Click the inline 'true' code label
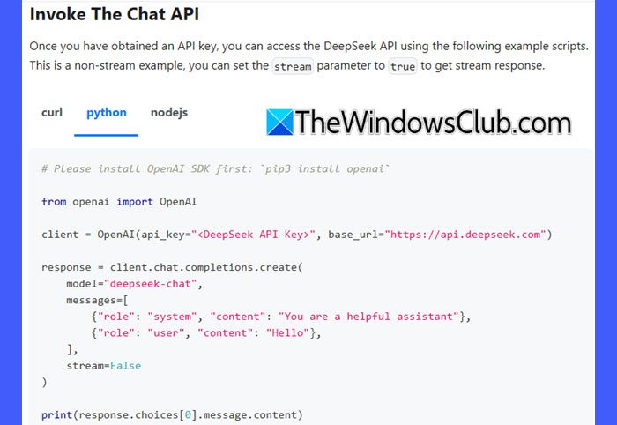Screen dimensions: 617x425 (403, 66)
